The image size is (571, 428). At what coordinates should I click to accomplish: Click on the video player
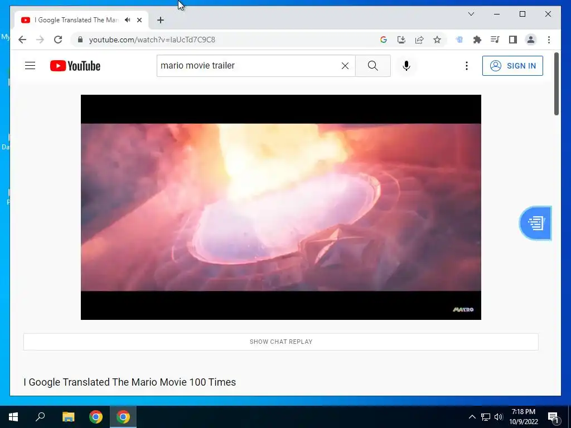[x=281, y=207]
